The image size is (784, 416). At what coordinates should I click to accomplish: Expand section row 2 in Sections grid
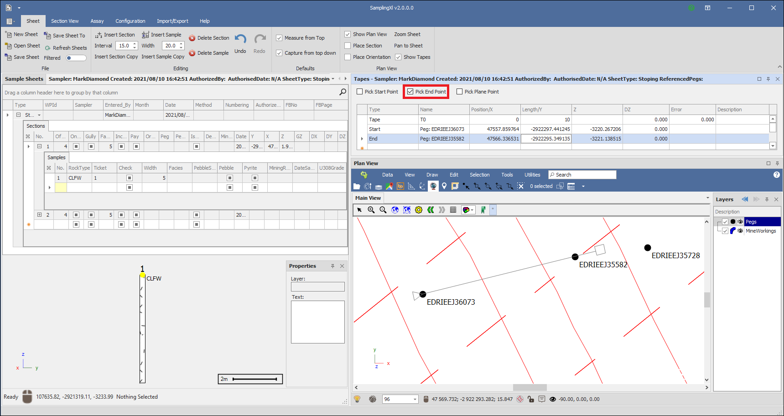pyautogui.click(x=40, y=215)
